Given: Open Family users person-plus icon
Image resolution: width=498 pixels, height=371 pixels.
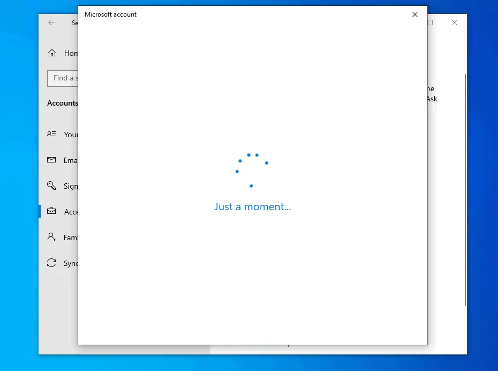Looking at the screenshot, I should (x=51, y=237).
